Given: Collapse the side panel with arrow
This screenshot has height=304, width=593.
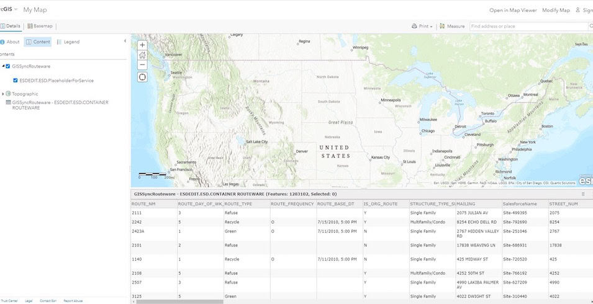Looking at the screenshot, I should click(x=125, y=42).
